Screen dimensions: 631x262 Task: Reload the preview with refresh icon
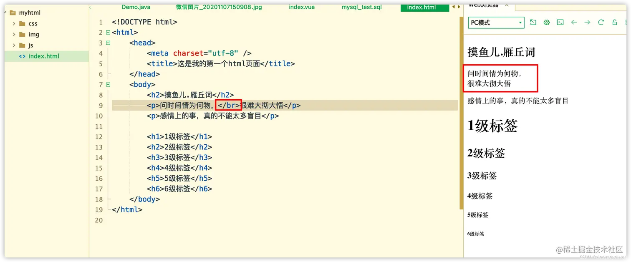click(601, 23)
